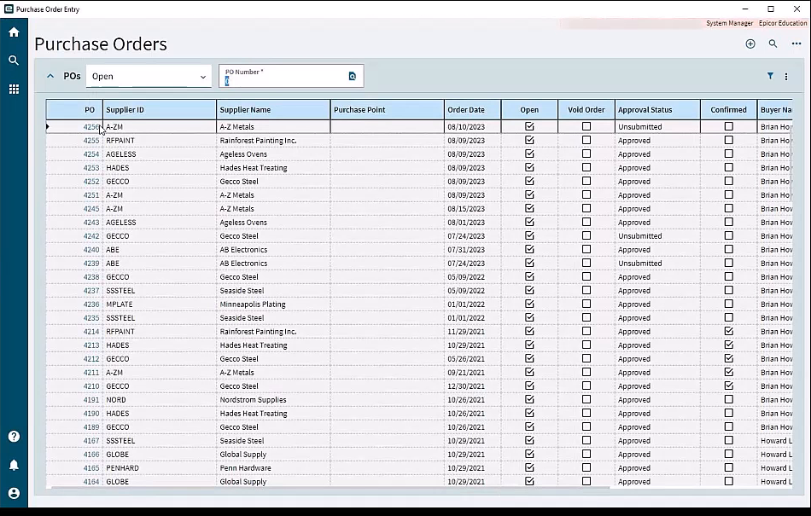
Task: Open the apps grid menu icon
Action: click(14, 90)
